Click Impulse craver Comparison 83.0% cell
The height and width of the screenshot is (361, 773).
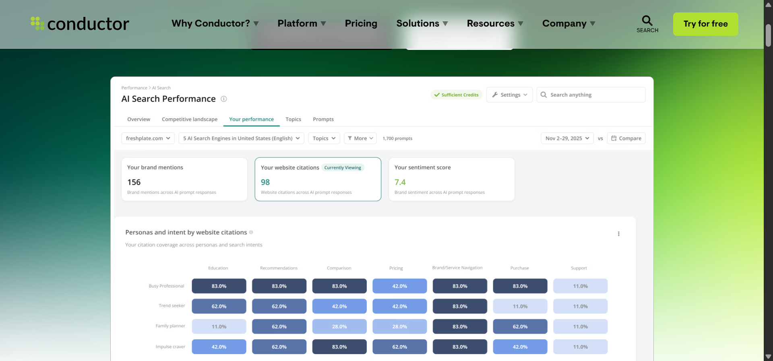pyautogui.click(x=339, y=347)
